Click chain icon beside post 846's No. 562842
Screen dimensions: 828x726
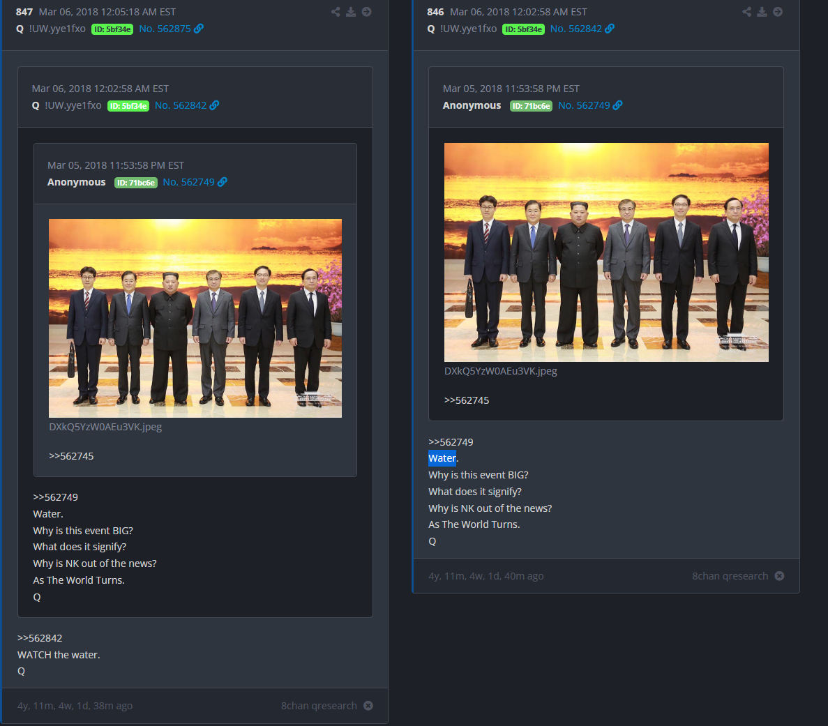pos(610,29)
